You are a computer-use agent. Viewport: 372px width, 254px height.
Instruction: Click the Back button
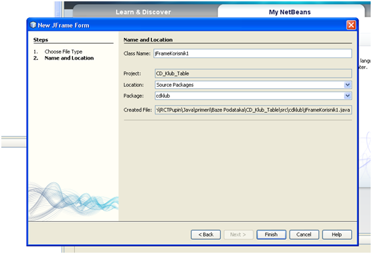pos(205,235)
